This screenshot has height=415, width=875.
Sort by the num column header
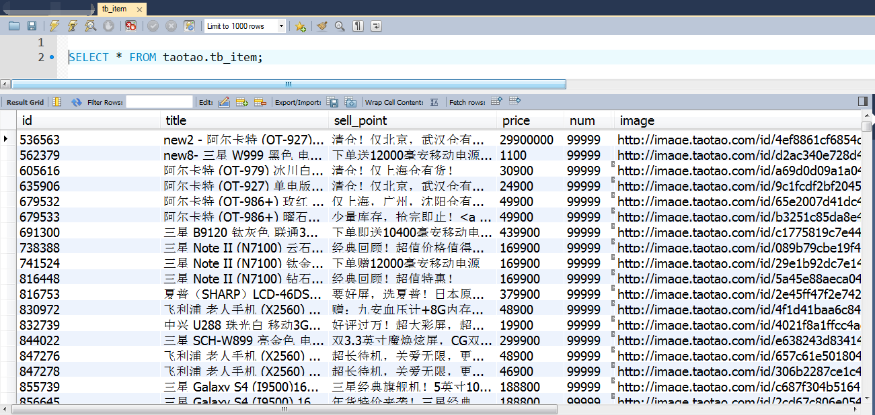(588, 121)
